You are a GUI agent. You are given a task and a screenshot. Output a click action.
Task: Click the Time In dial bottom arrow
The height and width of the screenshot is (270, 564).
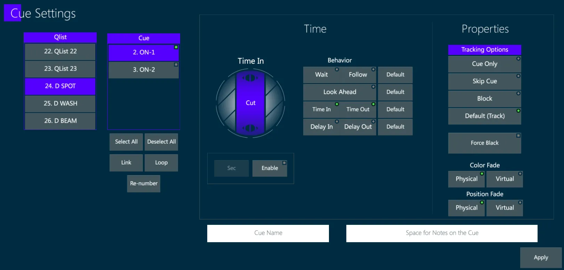point(250,128)
